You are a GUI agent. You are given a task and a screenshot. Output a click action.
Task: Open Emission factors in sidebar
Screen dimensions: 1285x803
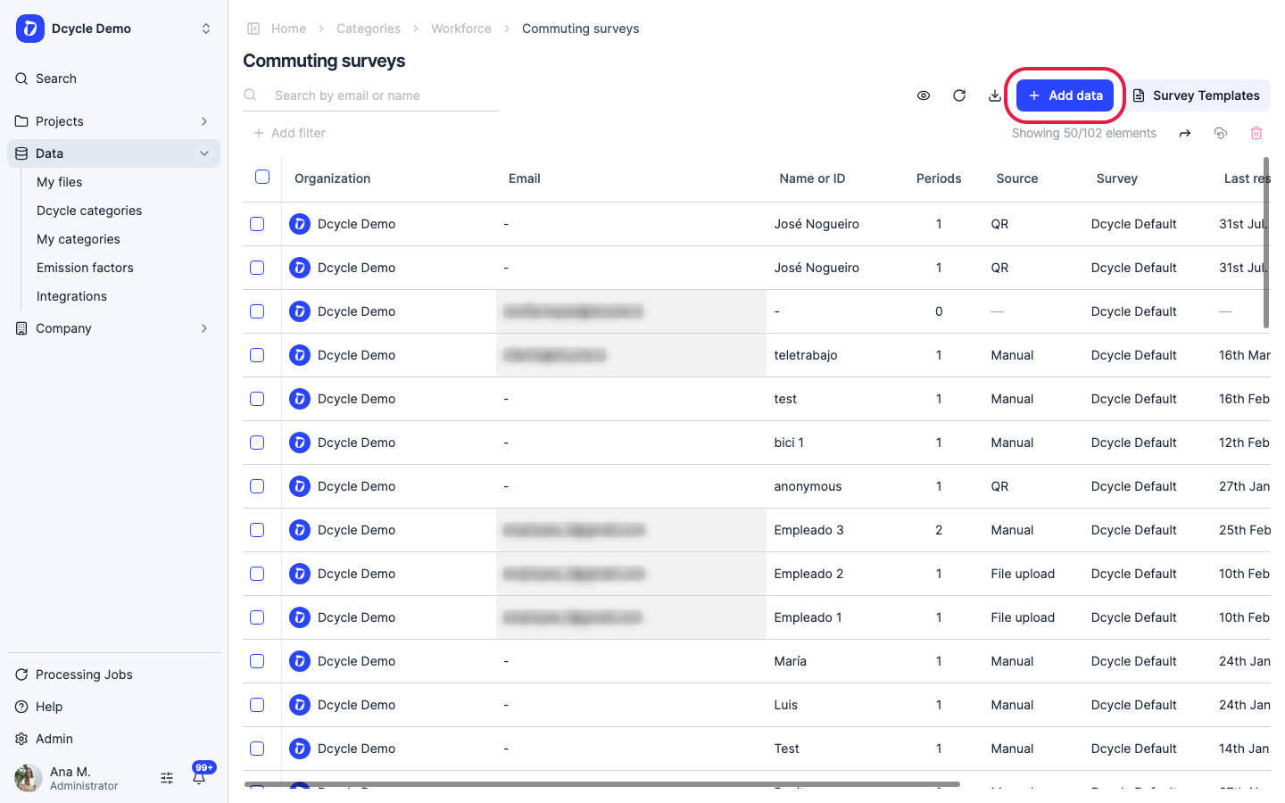click(x=85, y=268)
